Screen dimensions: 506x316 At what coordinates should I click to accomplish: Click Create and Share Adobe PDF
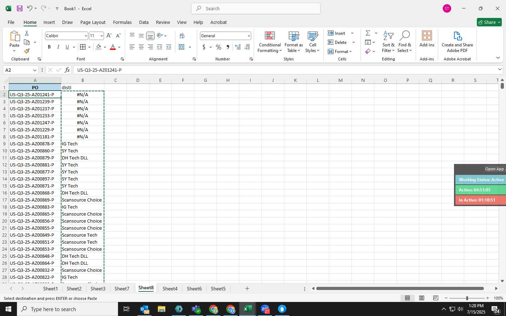[x=457, y=42]
